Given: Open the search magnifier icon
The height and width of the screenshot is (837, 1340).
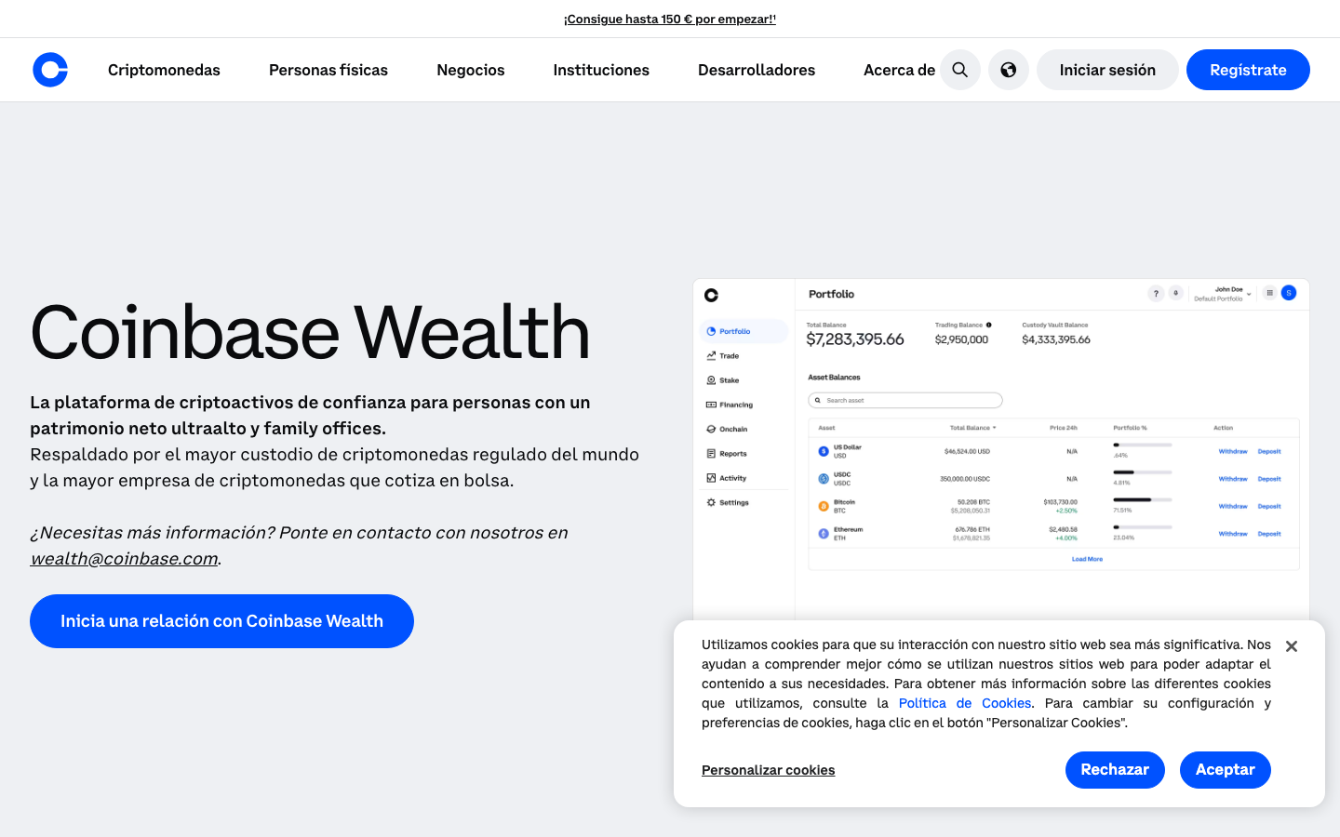Looking at the screenshot, I should point(959,70).
